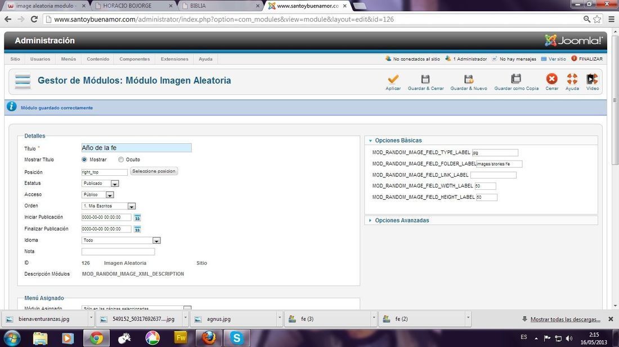Click the Título input field
The width and height of the screenshot is (619, 347).
point(136,148)
